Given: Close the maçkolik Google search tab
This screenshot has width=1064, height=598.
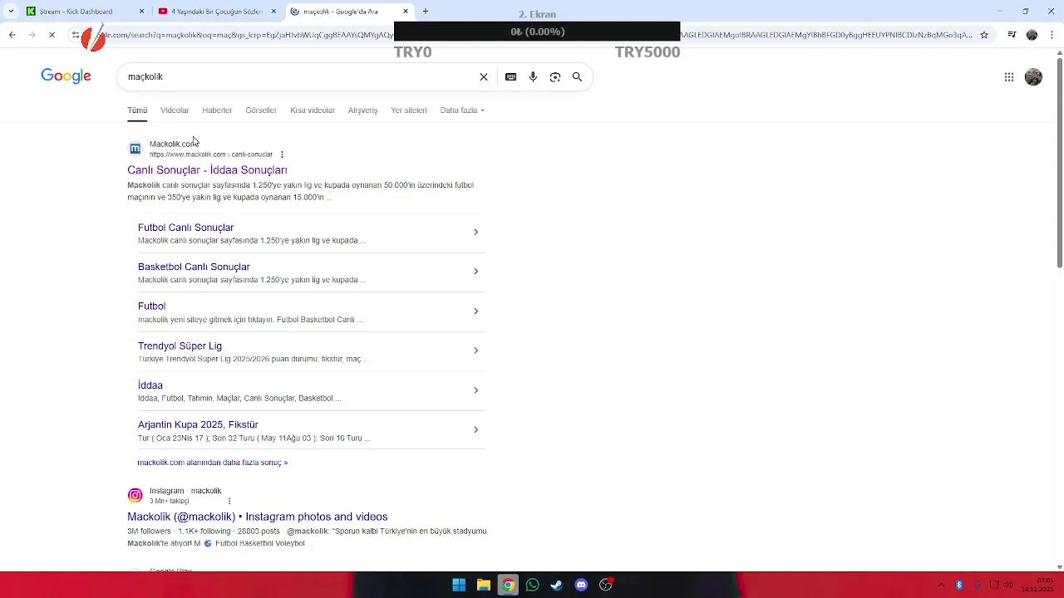Looking at the screenshot, I should (x=406, y=12).
